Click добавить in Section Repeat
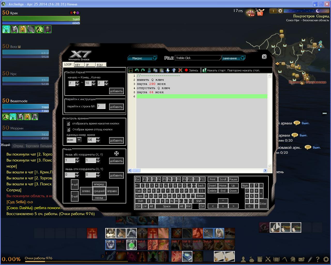The width and height of the screenshot is (331, 265). (116, 91)
